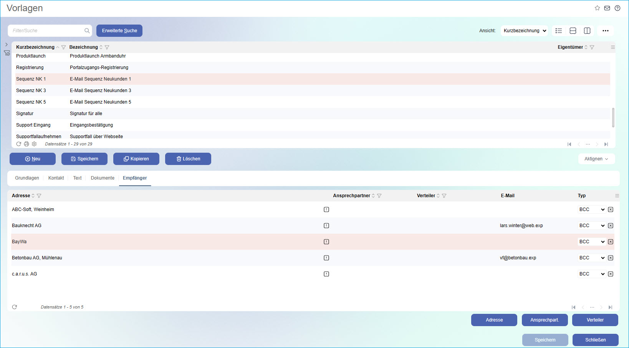
Task: Select the Sequenz NK 3 template row
Action: click(x=313, y=91)
